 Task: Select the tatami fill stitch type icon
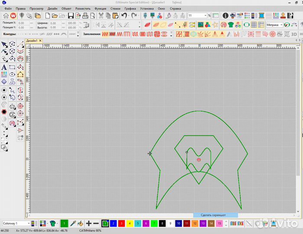pos(112,34)
